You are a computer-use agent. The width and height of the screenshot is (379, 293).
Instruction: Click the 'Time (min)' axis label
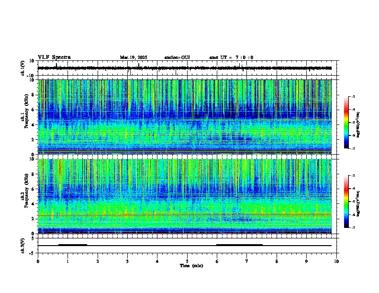pos(191,266)
